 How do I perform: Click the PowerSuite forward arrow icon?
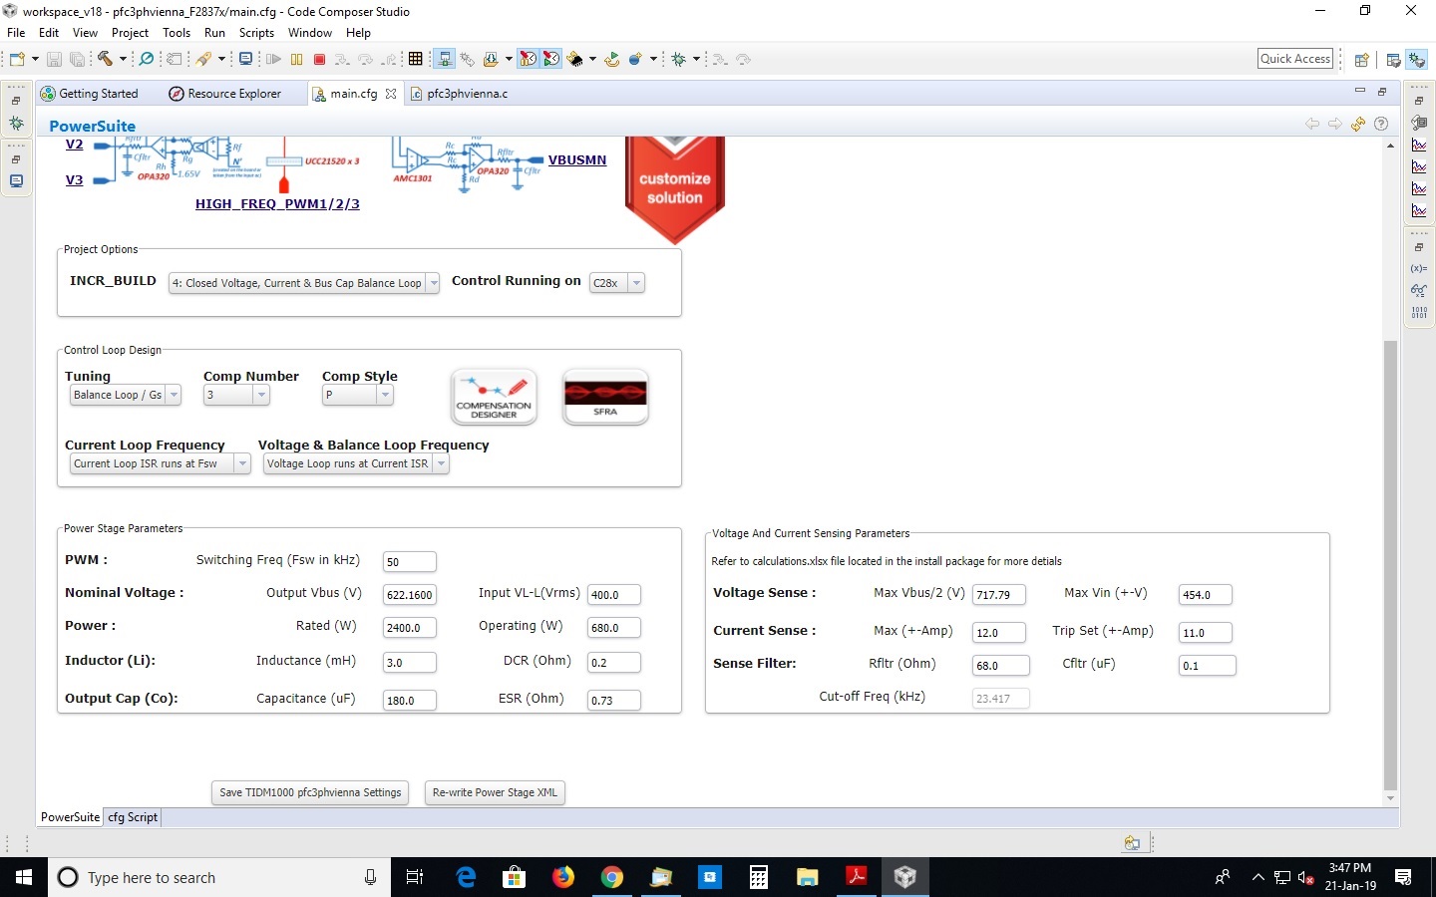pyautogui.click(x=1335, y=124)
